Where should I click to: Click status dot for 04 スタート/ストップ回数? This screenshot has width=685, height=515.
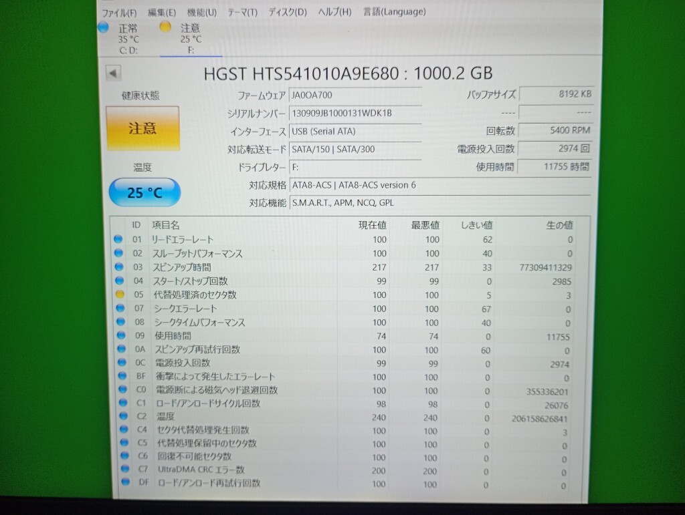(119, 281)
